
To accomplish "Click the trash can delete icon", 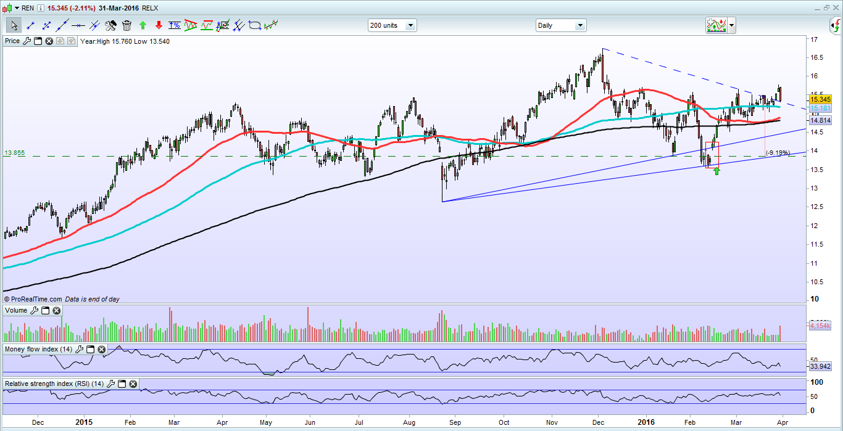I will (127, 26).
